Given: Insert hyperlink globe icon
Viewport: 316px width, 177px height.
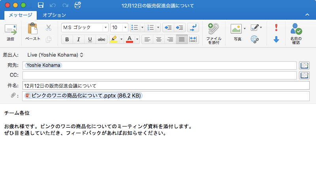Looking at the screenshot, I should pyautogui.click(x=255, y=39).
